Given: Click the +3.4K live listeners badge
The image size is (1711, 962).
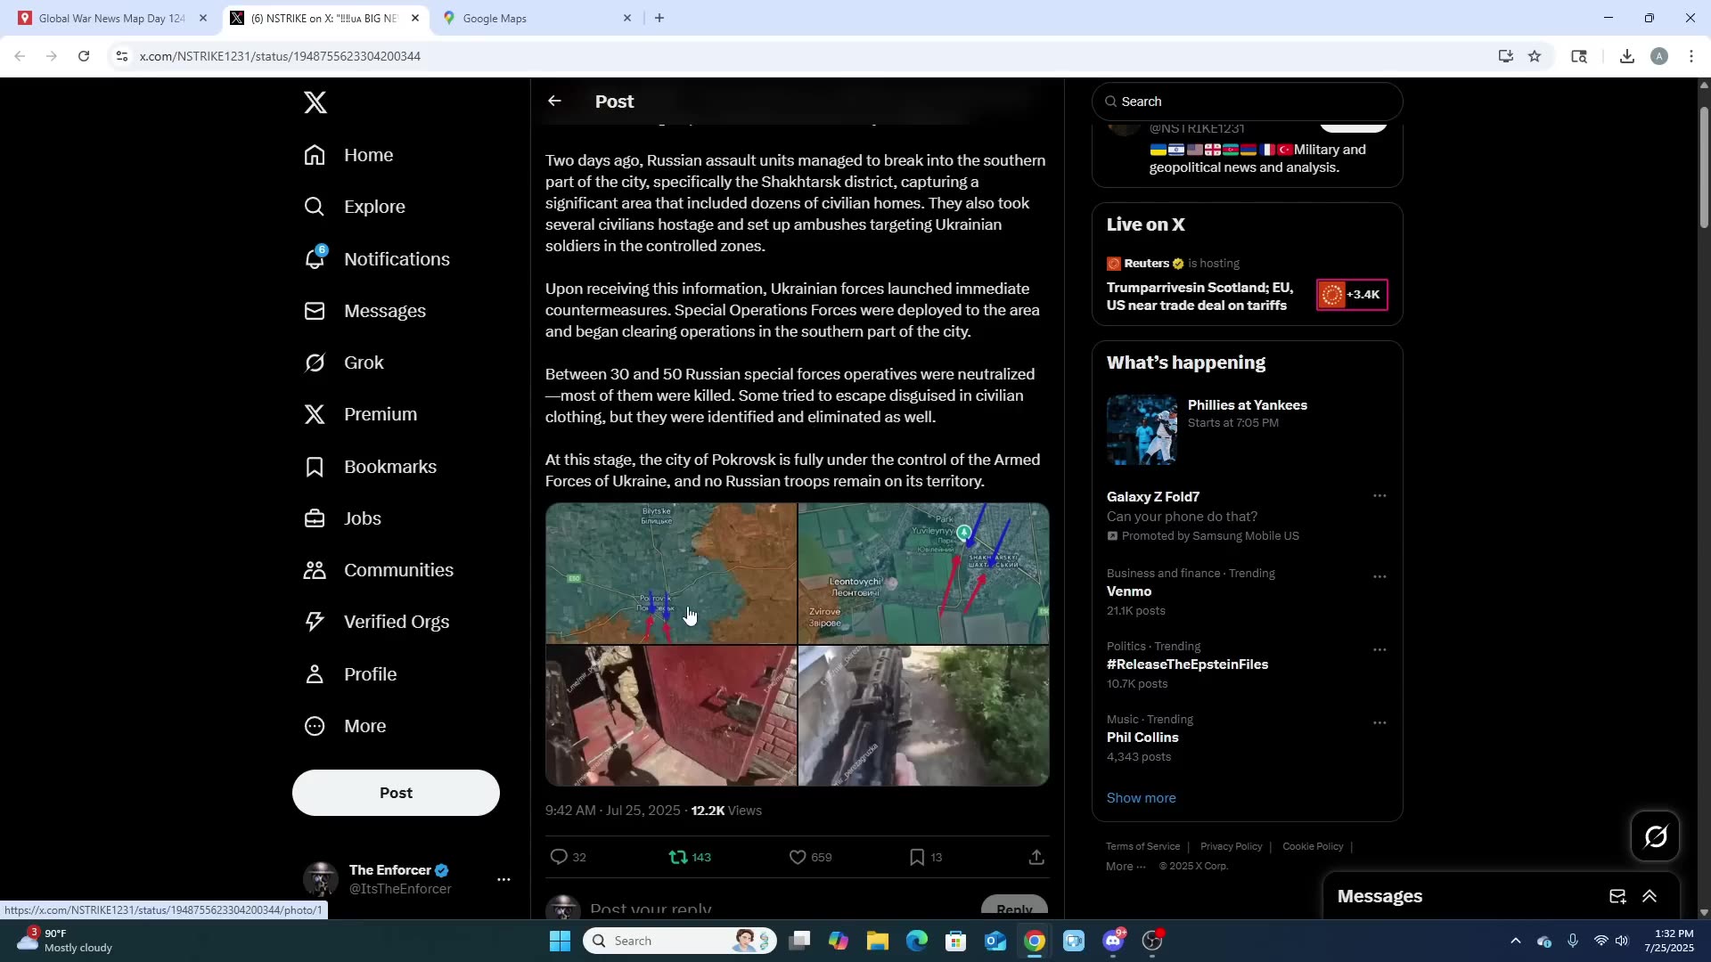Looking at the screenshot, I should [x=1352, y=295].
